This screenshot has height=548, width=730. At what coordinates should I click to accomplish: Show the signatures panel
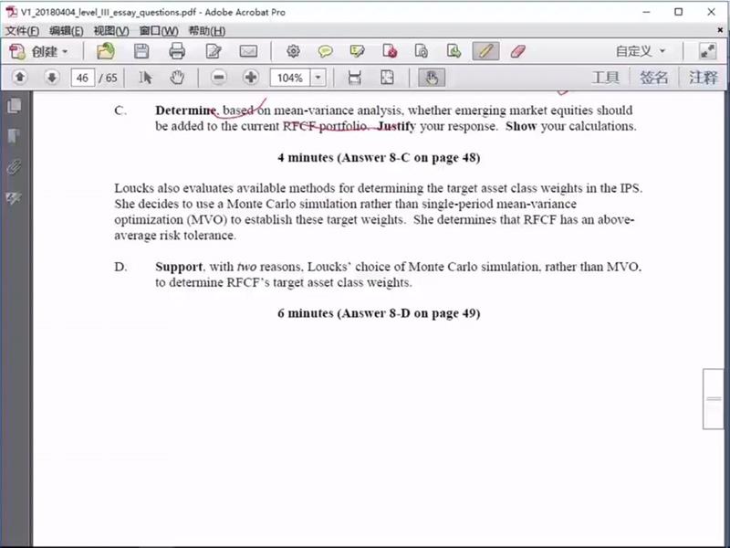click(15, 198)
